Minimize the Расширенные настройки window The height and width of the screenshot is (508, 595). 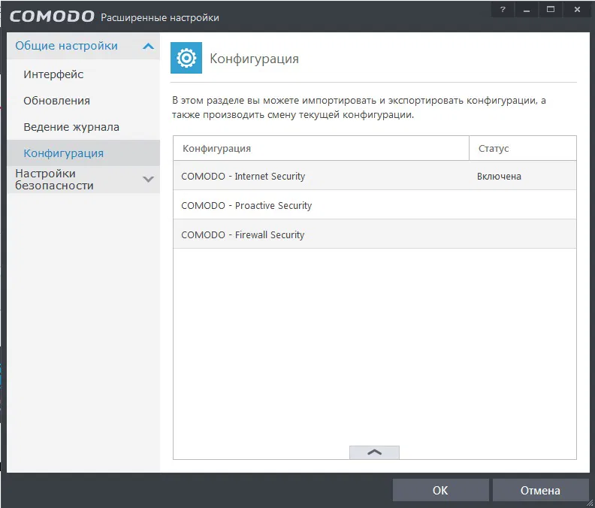point(527,10)
